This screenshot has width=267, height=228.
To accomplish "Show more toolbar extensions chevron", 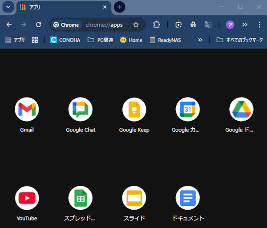I will point(245,24).
